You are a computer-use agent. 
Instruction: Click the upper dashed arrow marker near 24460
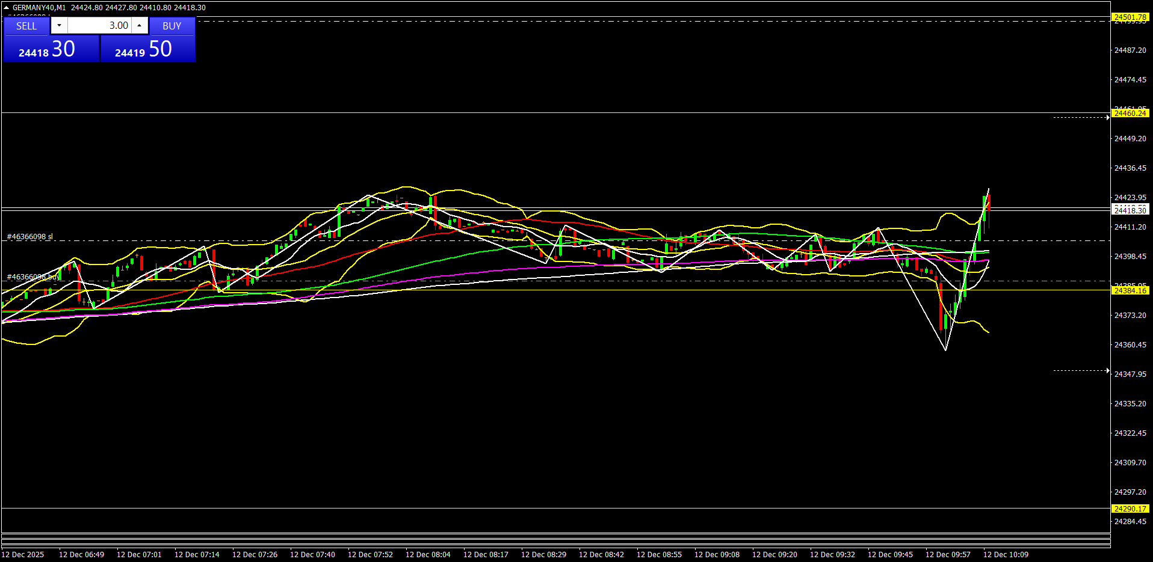1081,118
